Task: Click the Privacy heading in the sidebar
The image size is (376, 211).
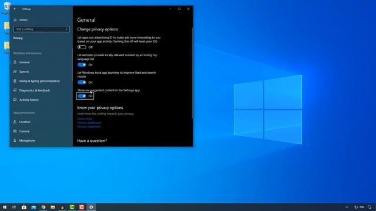Action: tap(18, 38)
